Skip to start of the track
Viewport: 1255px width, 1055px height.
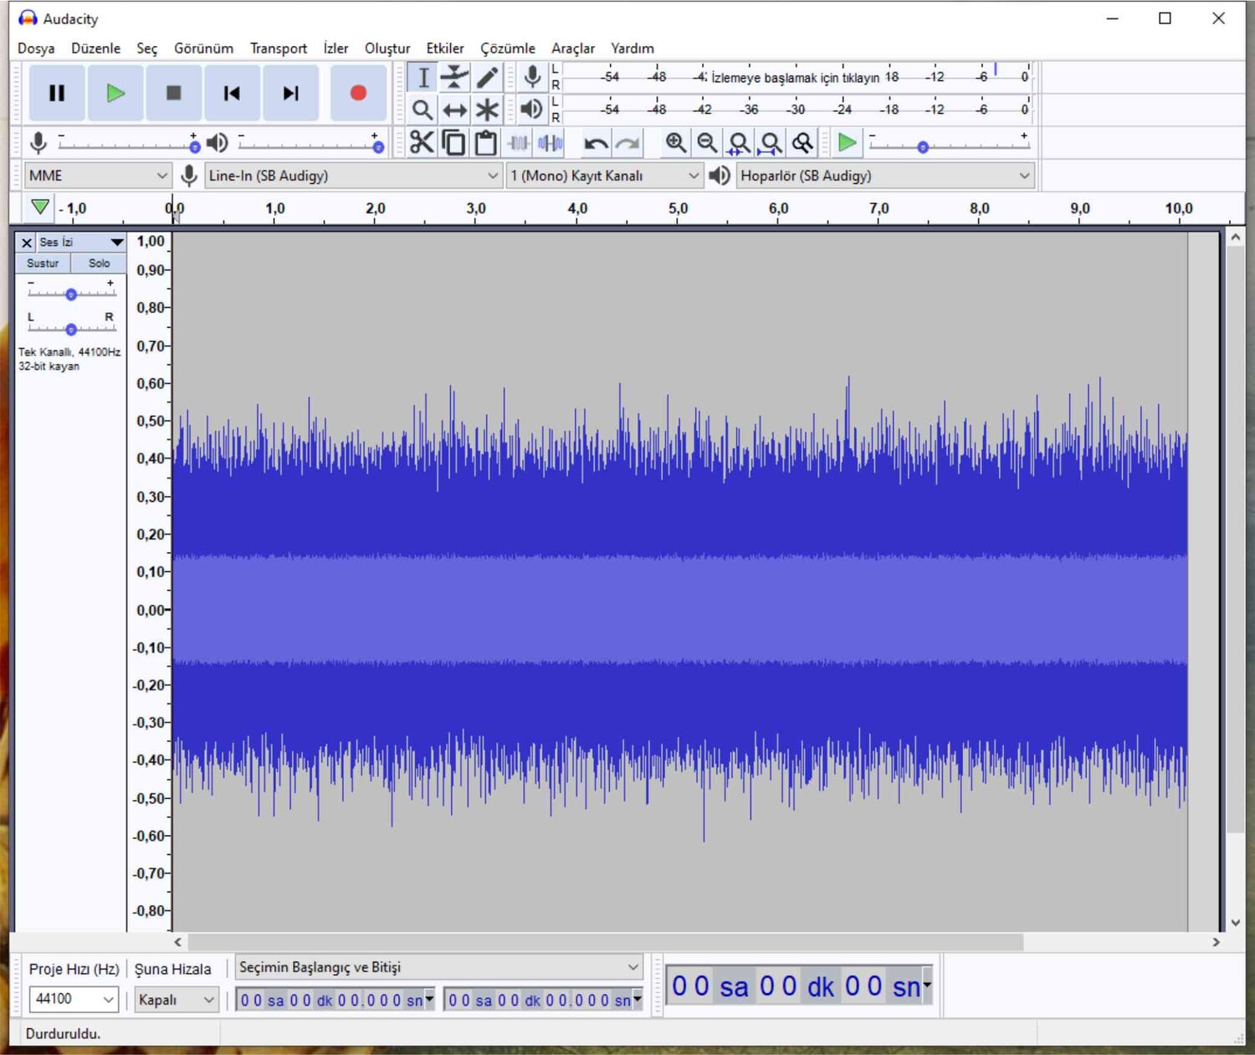pos(232,93)
